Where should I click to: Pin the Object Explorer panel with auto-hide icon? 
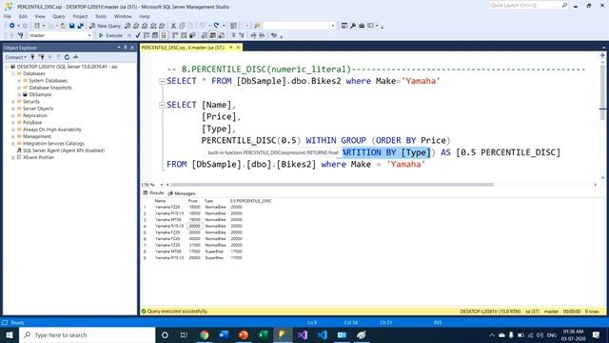pos(126,48)
